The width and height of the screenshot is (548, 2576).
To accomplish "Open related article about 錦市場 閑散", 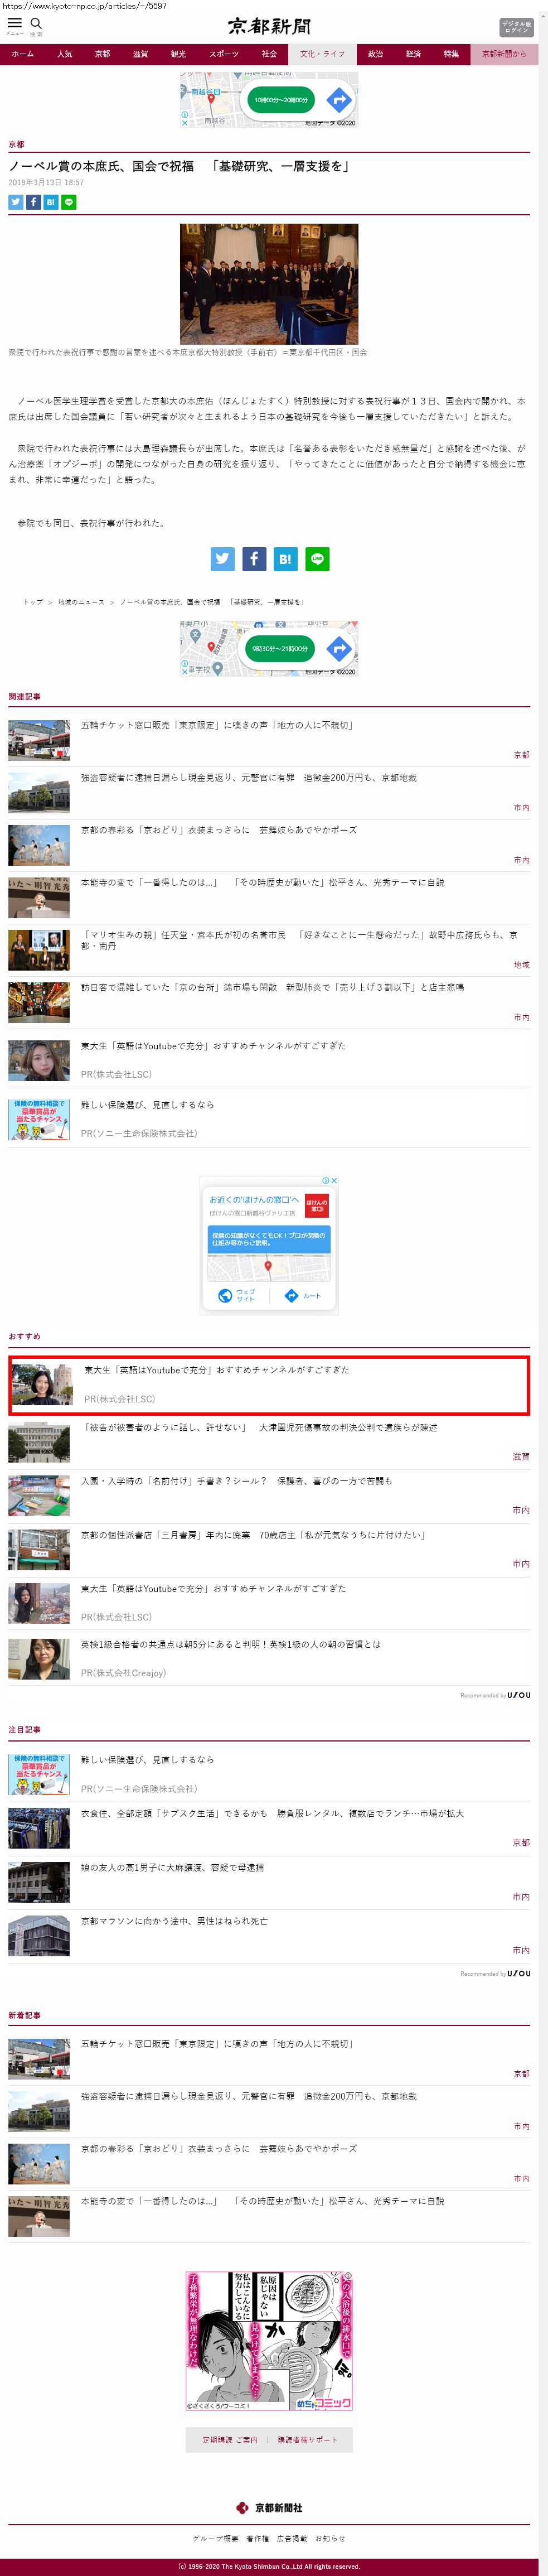I will [269, 1003].
